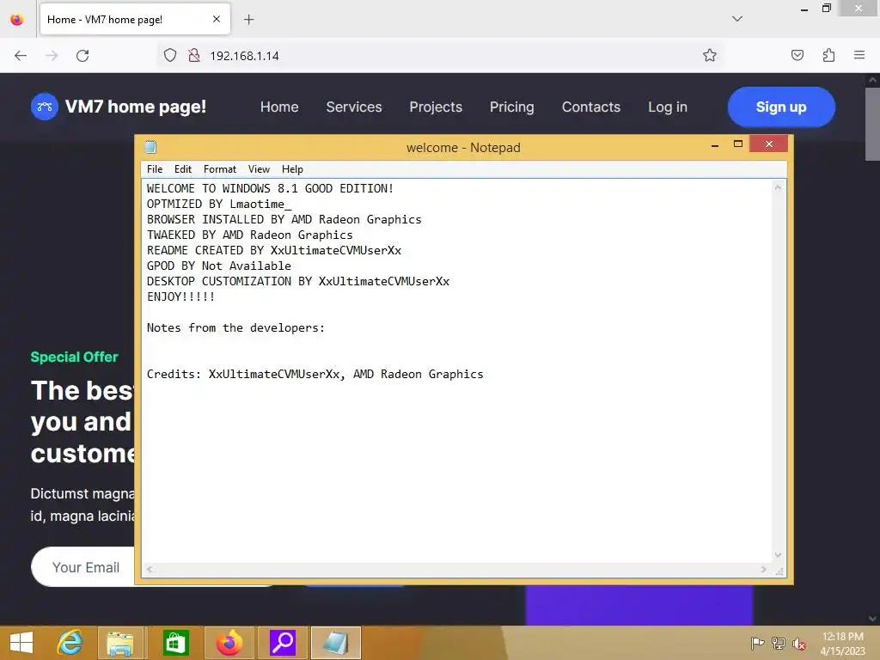Go to the Services nav link
This screenshot has height=660, width=880.
tap(354, 107)
